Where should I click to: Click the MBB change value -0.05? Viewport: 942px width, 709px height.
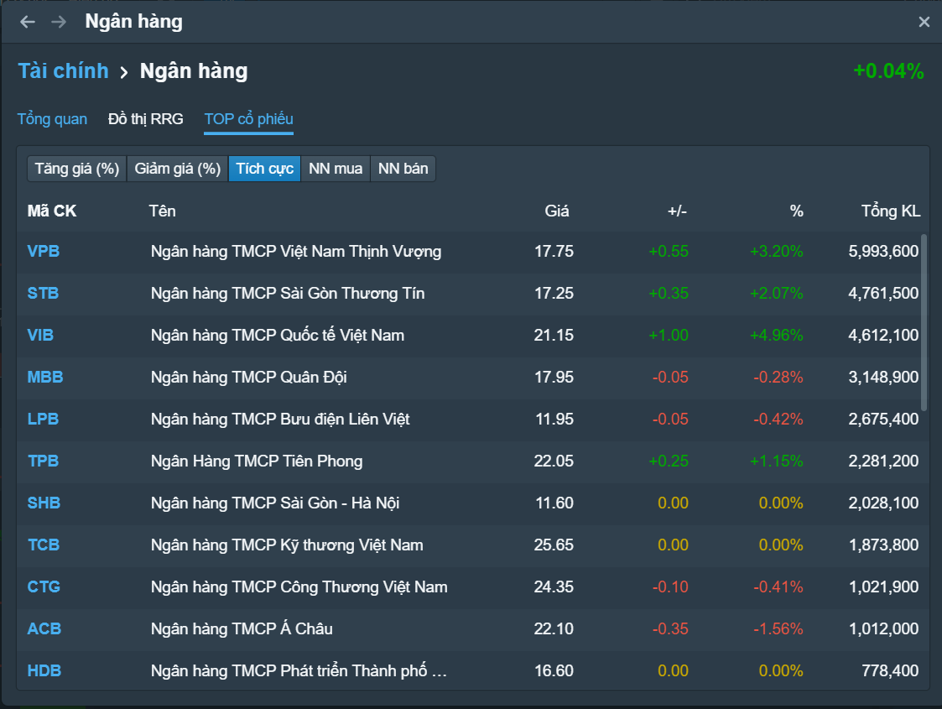pyautogui.click(x=670, y=378)
